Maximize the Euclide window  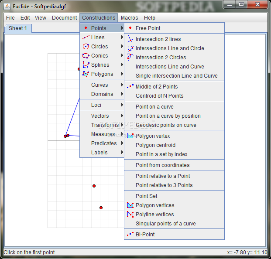(241, 5)
